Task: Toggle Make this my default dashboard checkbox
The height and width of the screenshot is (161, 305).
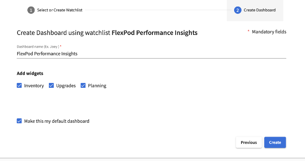Action: (19, 121)
